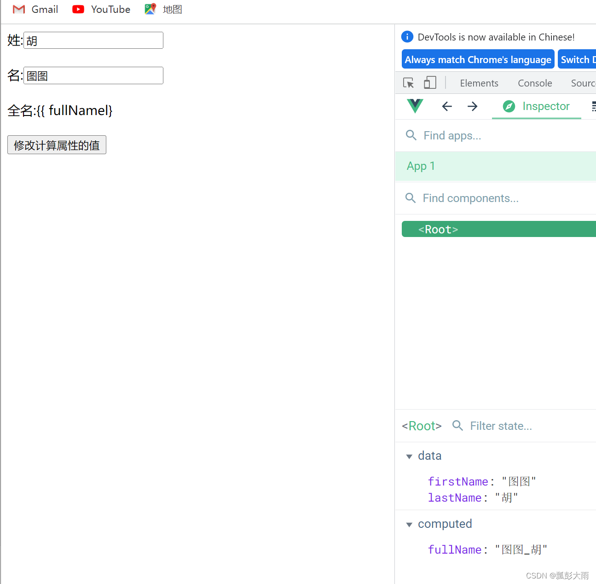The width and height of the screenshot is (596, 584).
Task: Select the inspect element cursor icon
Action: tap(408, 83)
